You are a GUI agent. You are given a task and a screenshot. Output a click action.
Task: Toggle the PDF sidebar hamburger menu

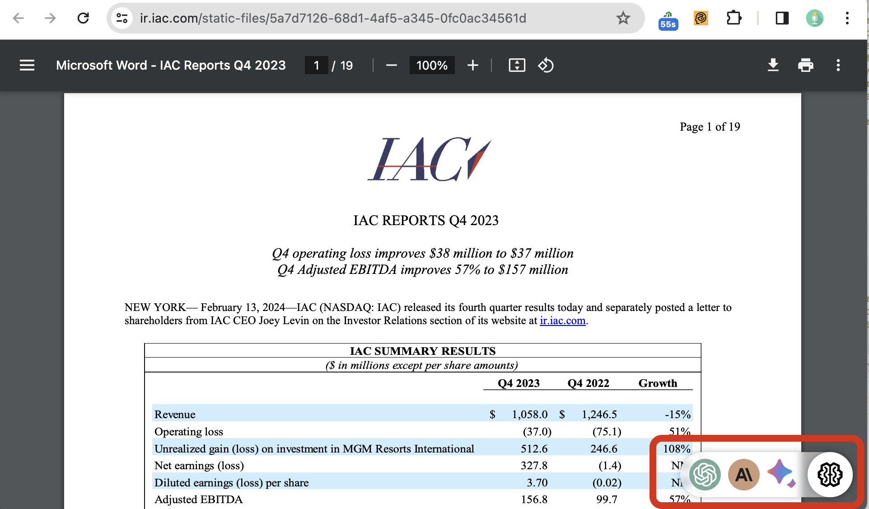click(x=27, y=65)
